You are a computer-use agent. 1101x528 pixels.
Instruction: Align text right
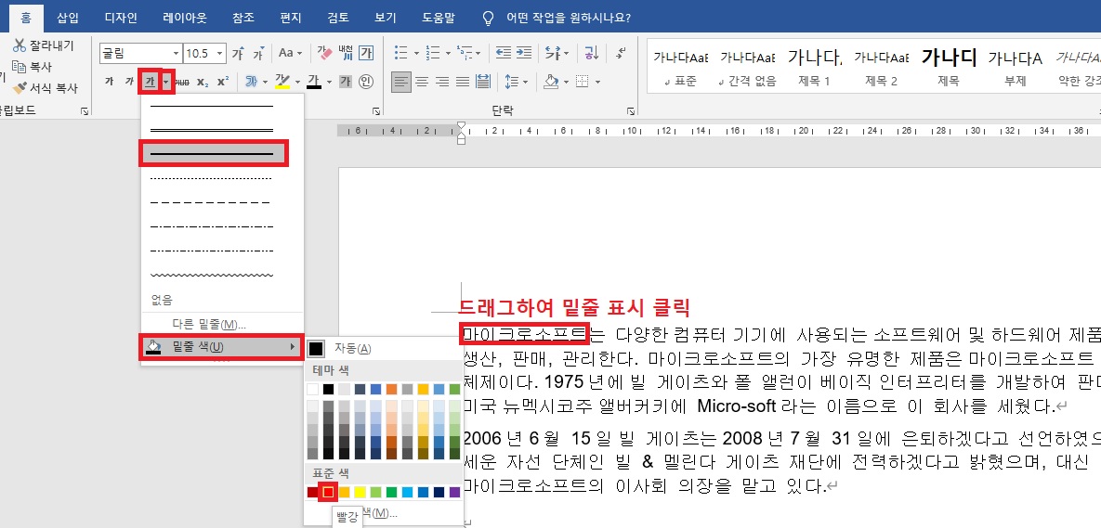pos(442,82)
